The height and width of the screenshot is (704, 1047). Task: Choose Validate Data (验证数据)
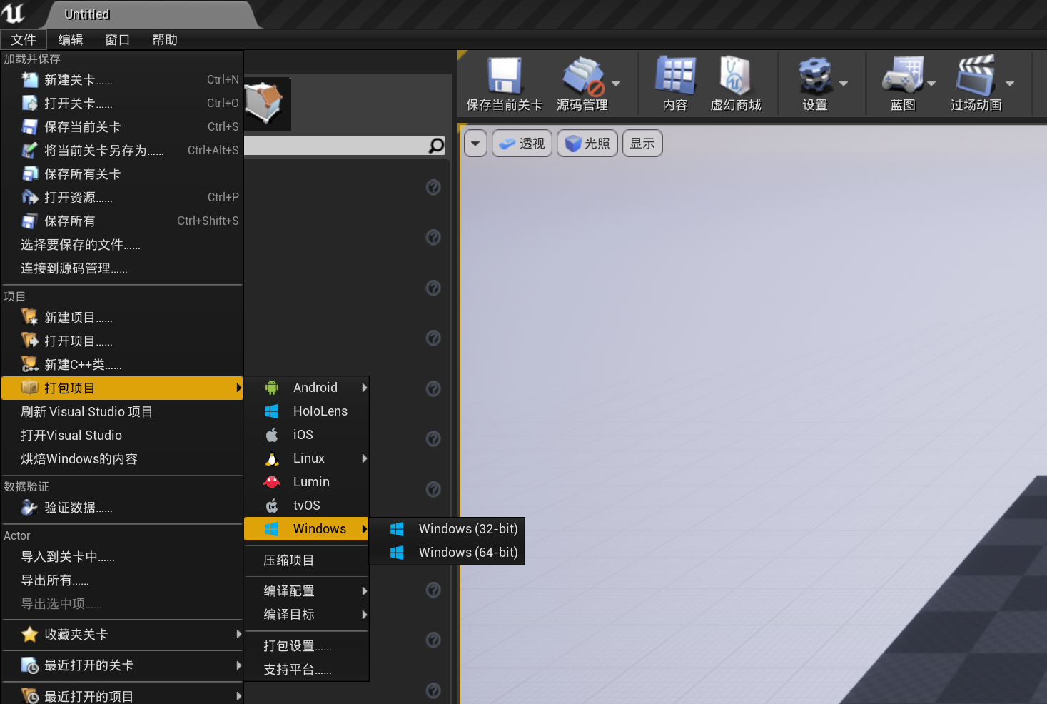tap(122, 508)
